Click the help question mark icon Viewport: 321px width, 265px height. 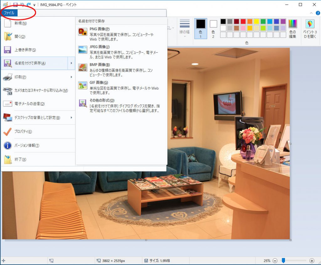[x=318, y=13]
